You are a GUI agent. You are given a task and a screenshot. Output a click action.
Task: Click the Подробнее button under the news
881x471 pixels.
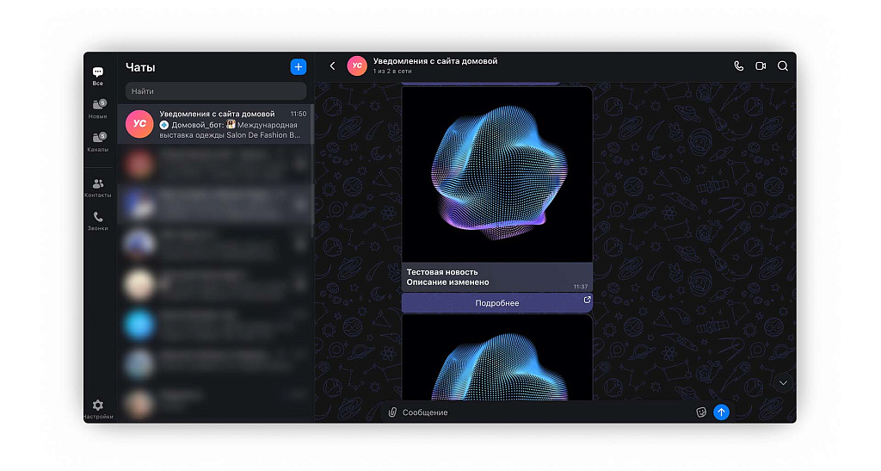point(496,303)
